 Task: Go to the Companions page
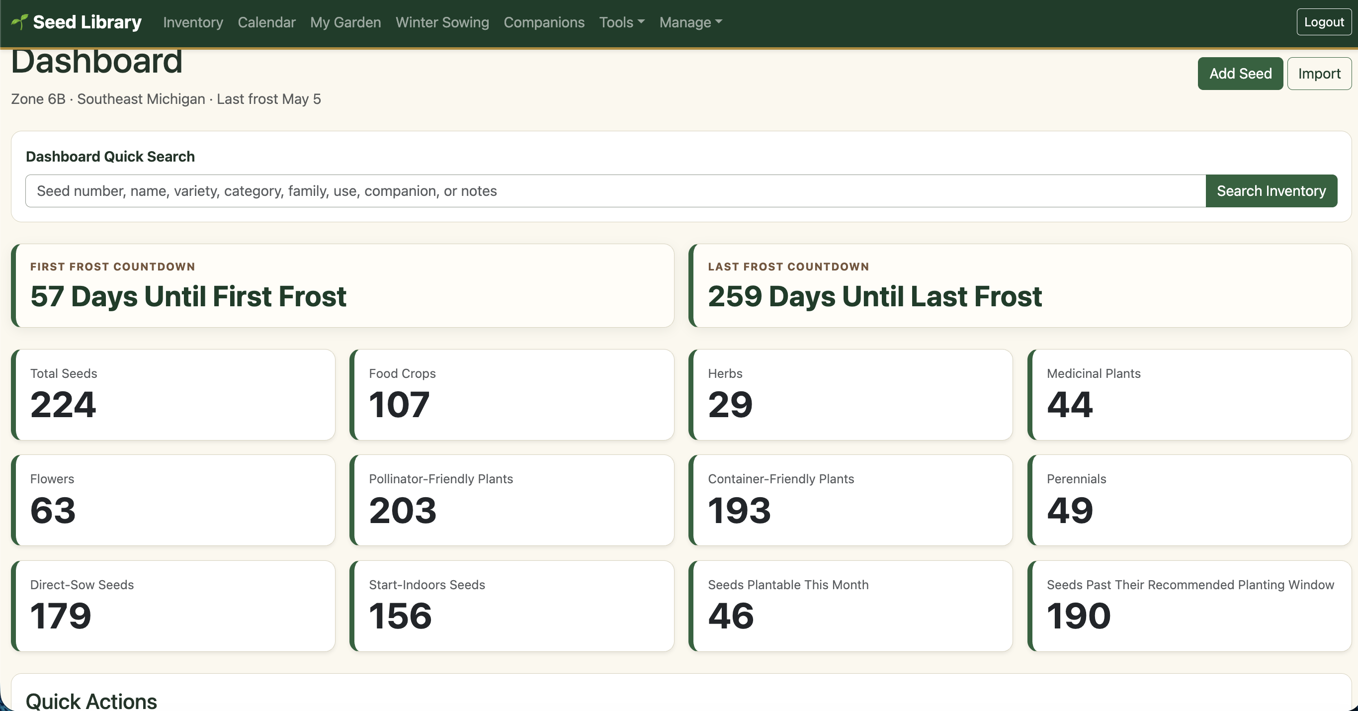(544, 22)
